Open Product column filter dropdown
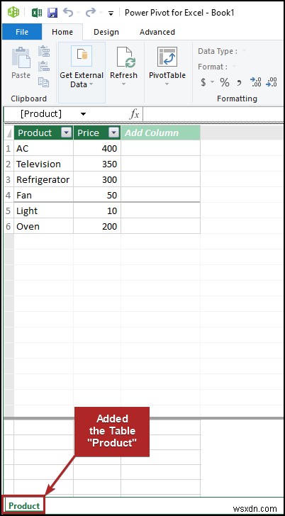The width and height of the screenshot is (285, 516). [x=67, y=133]
